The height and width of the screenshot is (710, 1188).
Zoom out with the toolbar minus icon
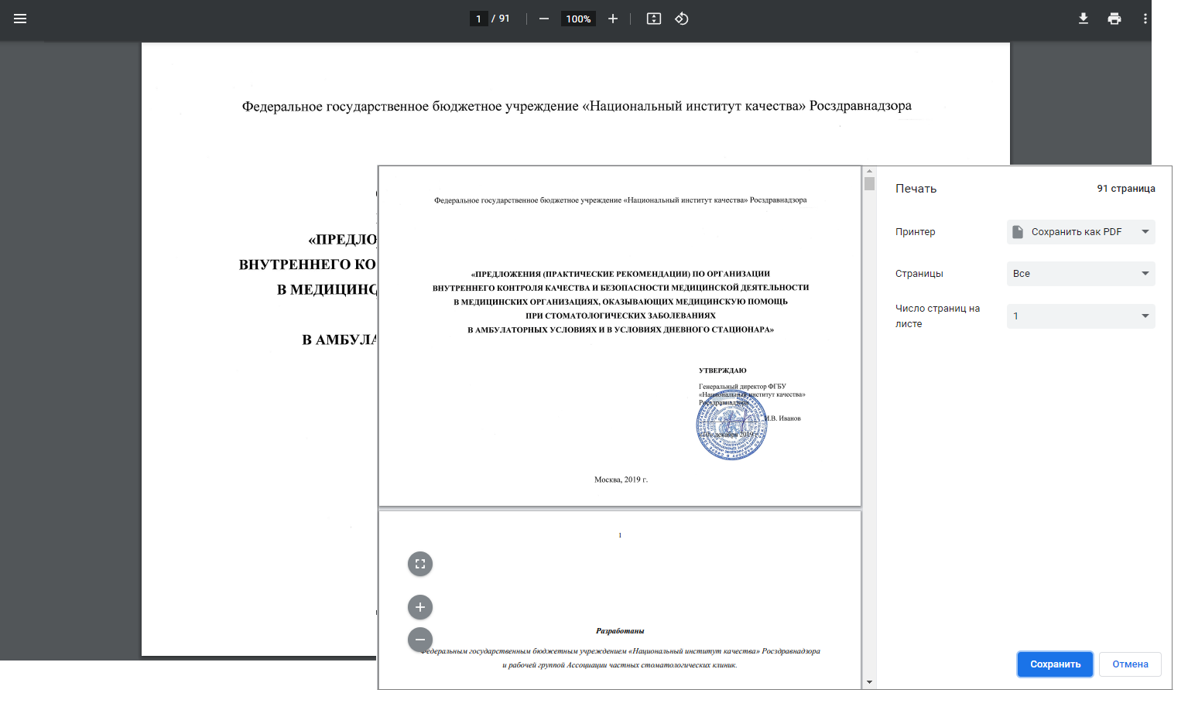(544, 19)
